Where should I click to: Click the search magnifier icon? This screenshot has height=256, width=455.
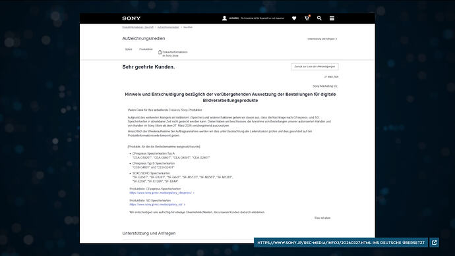click(x=319, y=18)
